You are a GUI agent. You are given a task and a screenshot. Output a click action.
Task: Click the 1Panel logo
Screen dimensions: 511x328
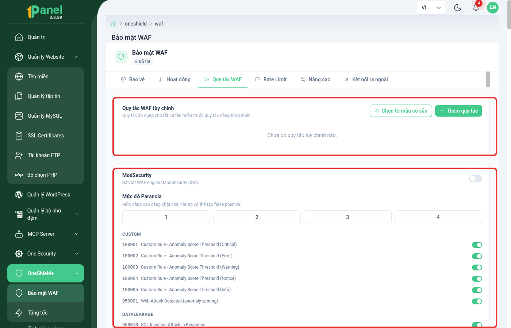45,11
